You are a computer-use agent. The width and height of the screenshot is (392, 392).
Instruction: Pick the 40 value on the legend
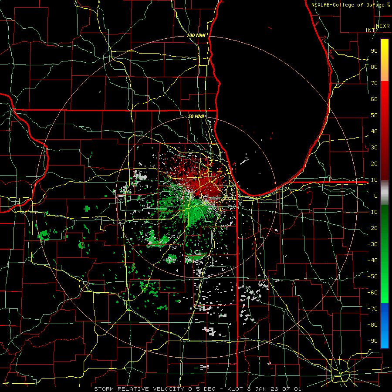(x=374, y=131)
